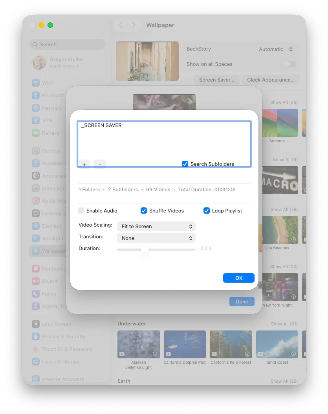Uncheck the Shuffle Videos checkbox
This screenshot has height=414, width=328.
coord(144,211)
